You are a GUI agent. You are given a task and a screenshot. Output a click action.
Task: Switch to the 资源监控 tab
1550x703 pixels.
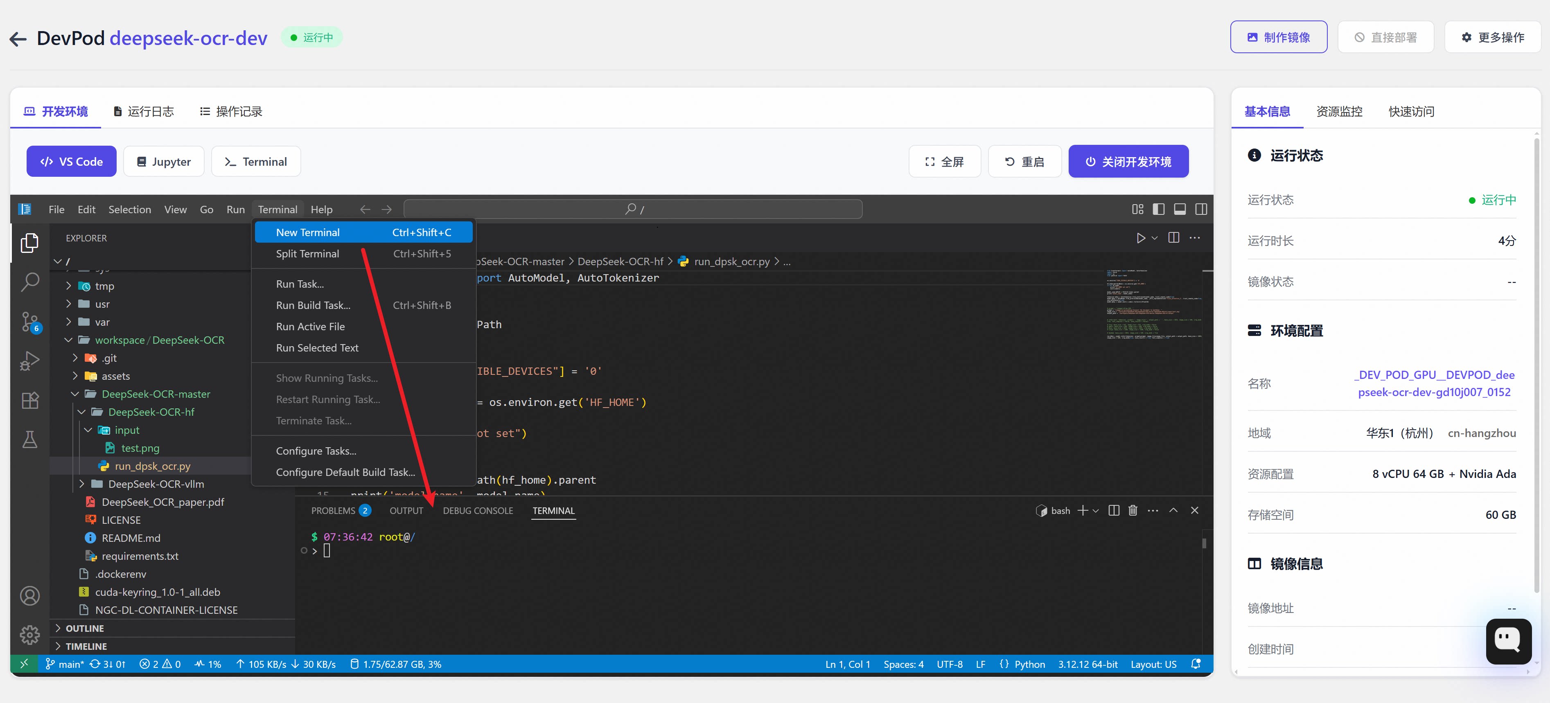(x=1339, y=111)
